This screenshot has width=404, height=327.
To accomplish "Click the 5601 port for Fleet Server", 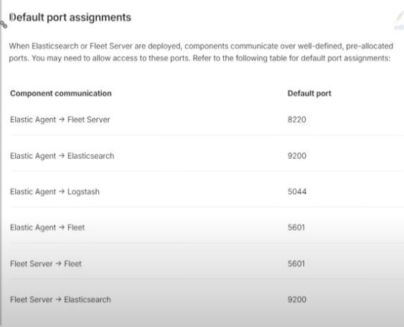I will coord(296,263).
